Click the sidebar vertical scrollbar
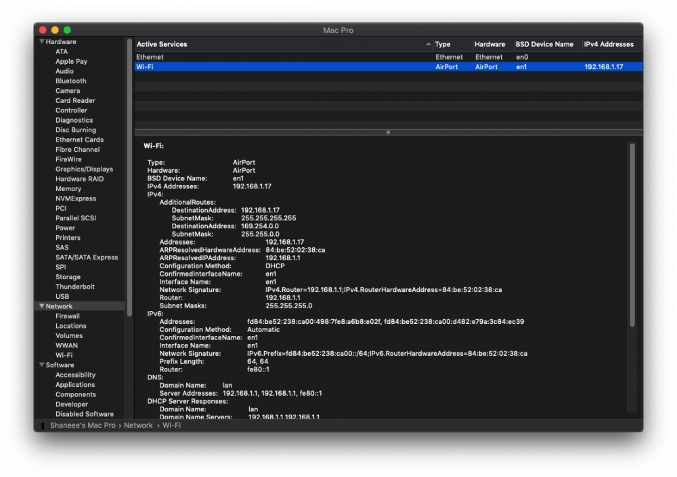 129,177
